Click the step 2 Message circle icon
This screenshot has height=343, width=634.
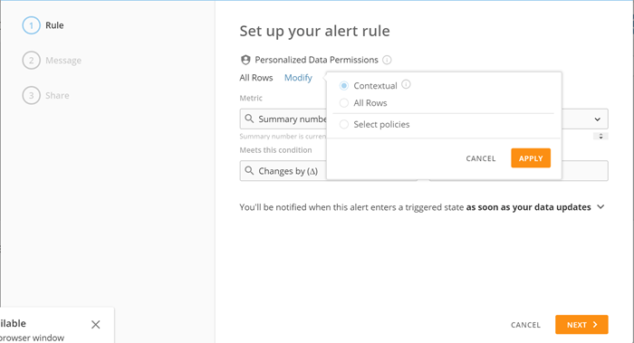click(31, 61)
